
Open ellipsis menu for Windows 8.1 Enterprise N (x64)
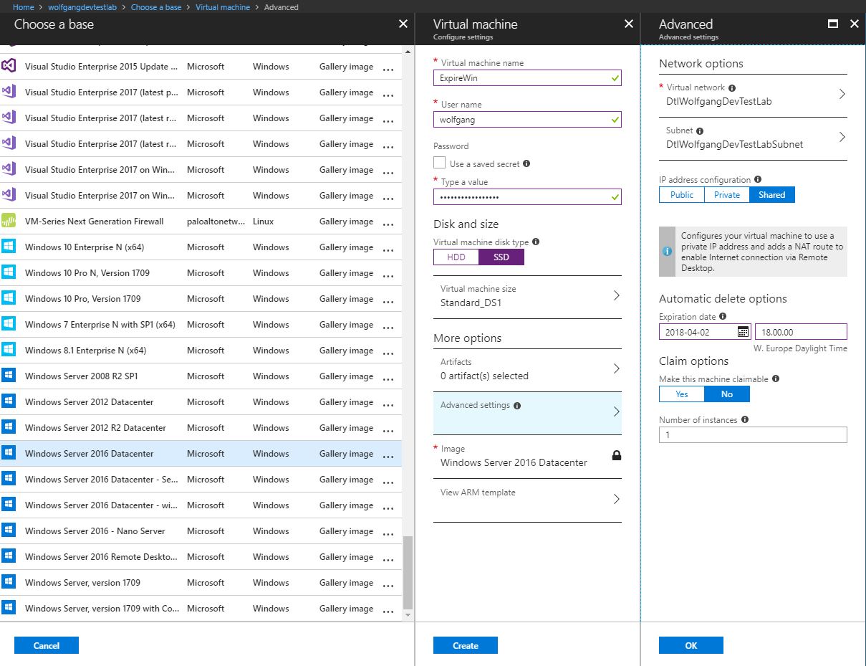[x=388, y=353]
